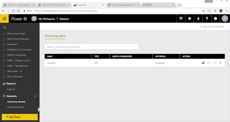Viewport: 230px width, 122px height.
Task: Focus the Search streaming datasets field
Action: (x=92, y=47)
